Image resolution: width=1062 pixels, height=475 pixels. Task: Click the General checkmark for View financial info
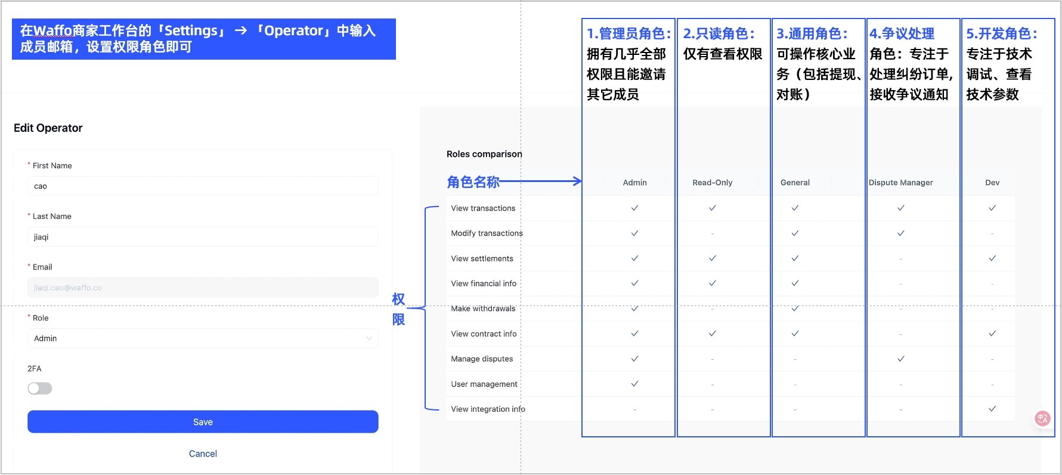(x=795, y=283)
